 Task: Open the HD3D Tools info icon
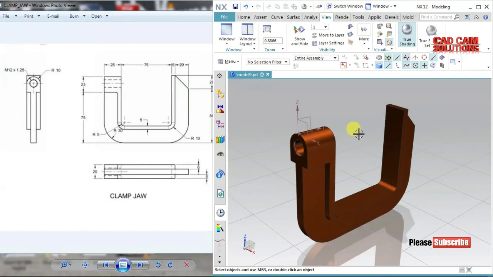220,175
